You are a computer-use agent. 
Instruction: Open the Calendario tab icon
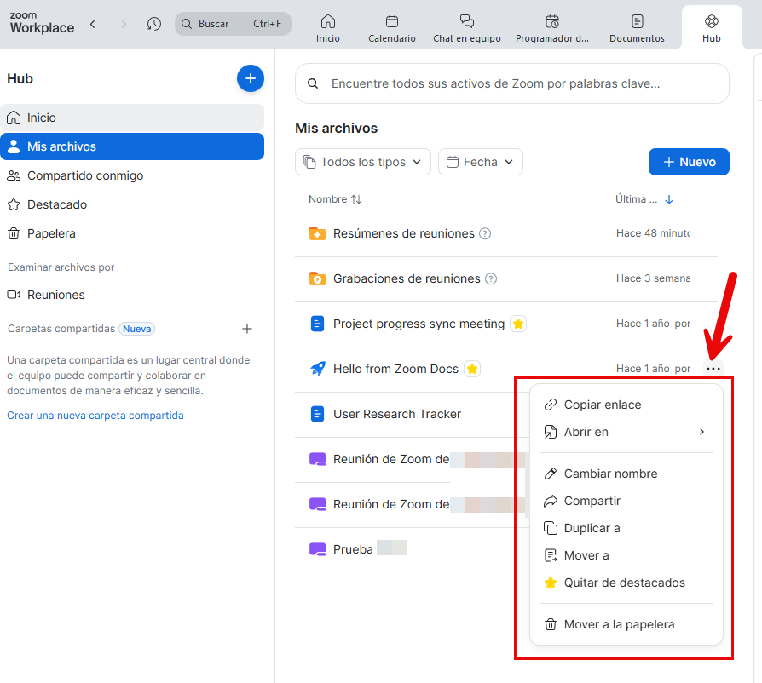click(392, 22)
